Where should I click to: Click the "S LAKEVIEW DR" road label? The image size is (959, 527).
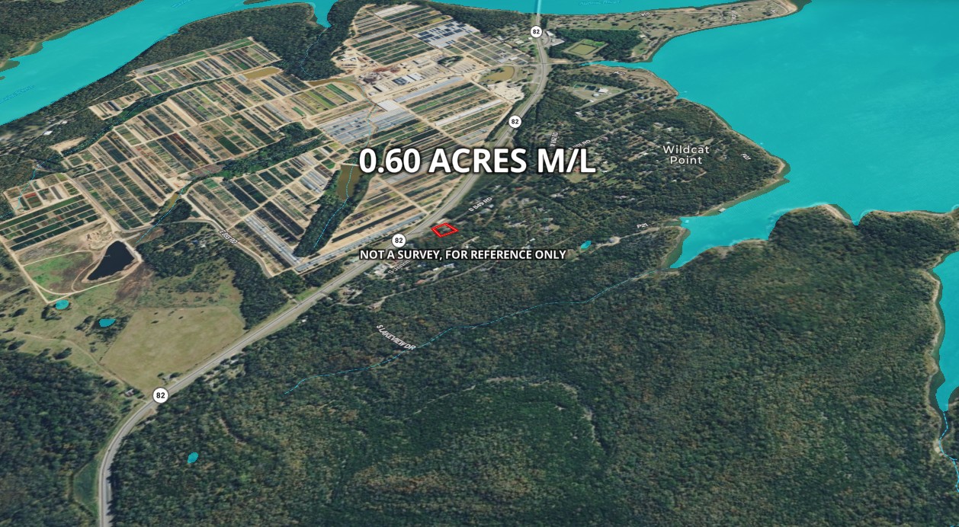tap(396, 336)
